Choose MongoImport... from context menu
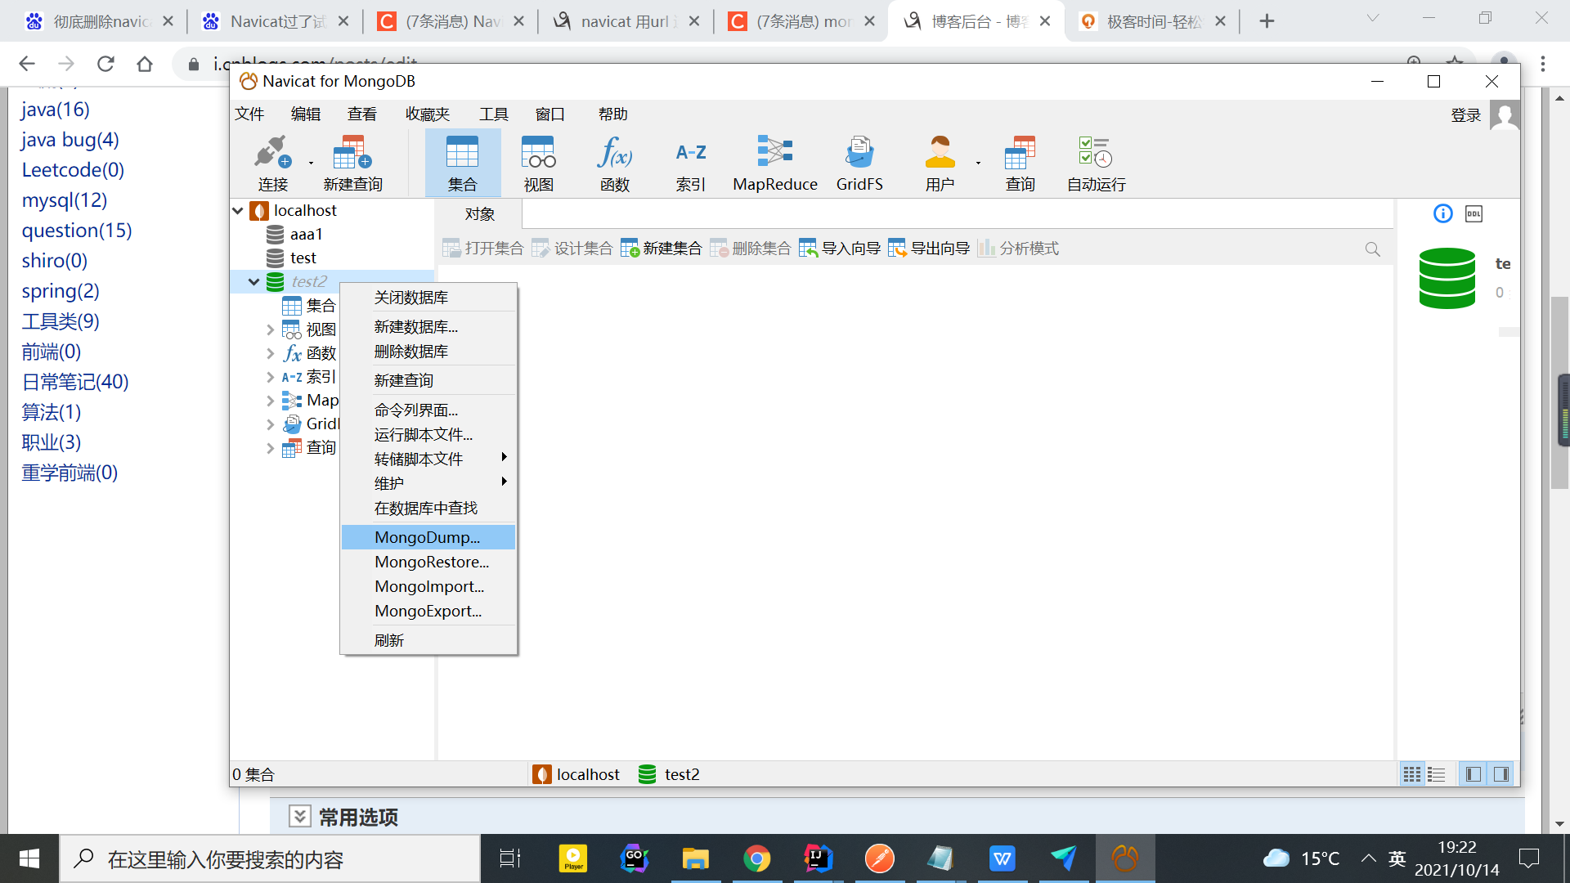Screen dimensions: 1570x883 point(428,586)
